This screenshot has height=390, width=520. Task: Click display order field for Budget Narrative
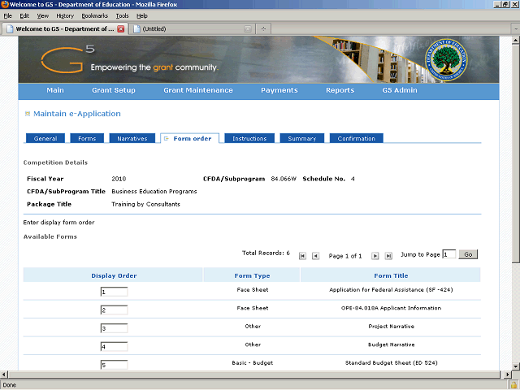[x=114, y=347]
